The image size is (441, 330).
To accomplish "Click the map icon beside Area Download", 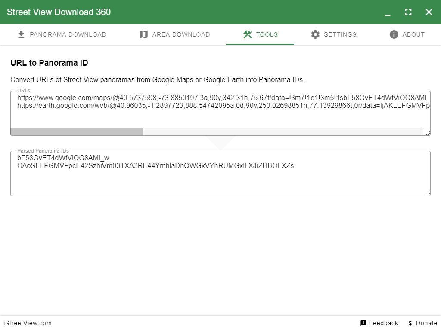I will point(144,34).
